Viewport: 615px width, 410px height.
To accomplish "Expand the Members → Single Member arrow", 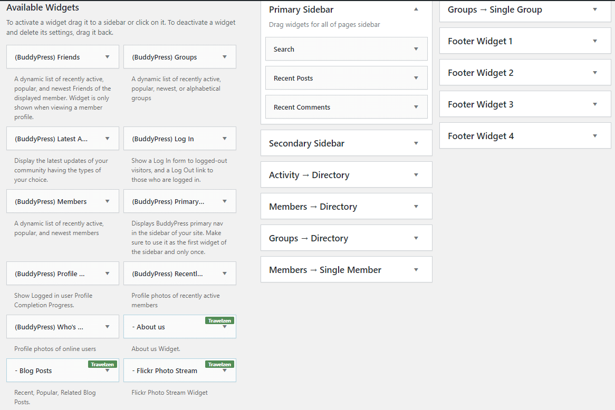I will [x=416, y=270].
